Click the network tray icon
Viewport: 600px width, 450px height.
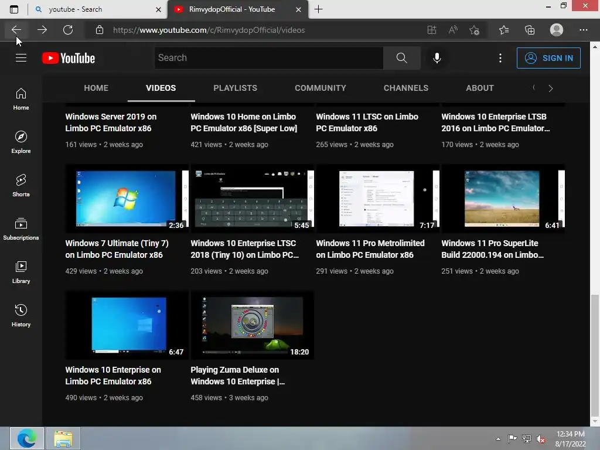coord(527,439)
